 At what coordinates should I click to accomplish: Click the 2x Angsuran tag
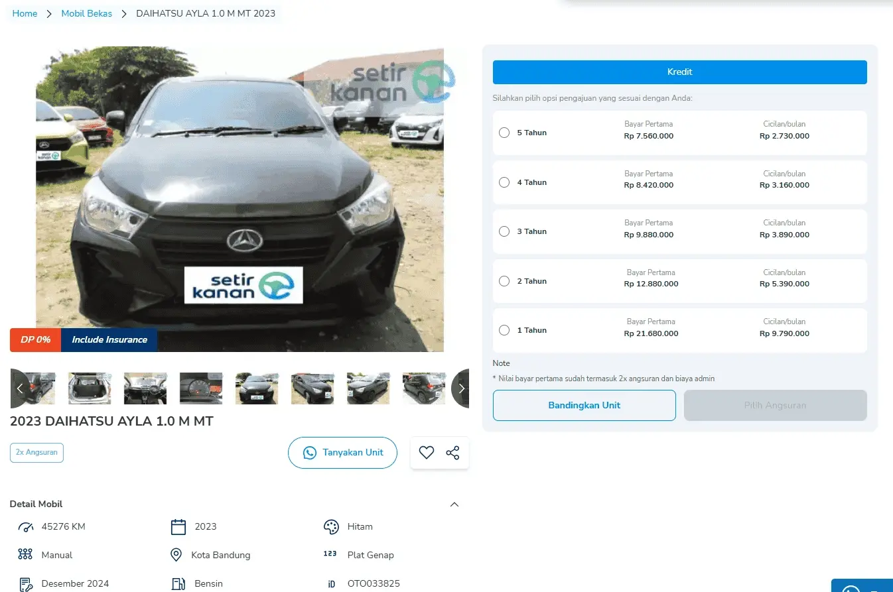click(x=36, y=453)
